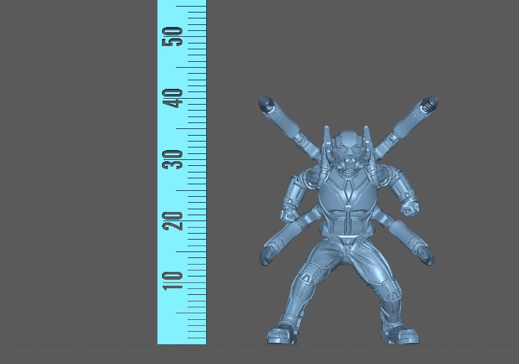Viewport: 519px width, 364px height.
Task: Select the figure's chest armor
Action: 346,197
